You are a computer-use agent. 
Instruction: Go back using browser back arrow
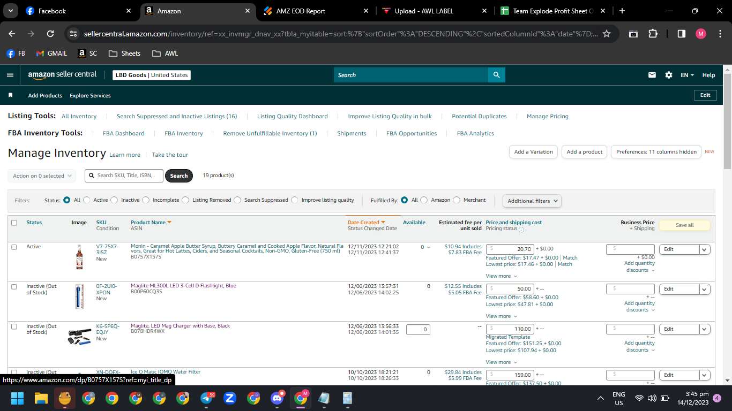pyautogui.click(x=12, y=33)
